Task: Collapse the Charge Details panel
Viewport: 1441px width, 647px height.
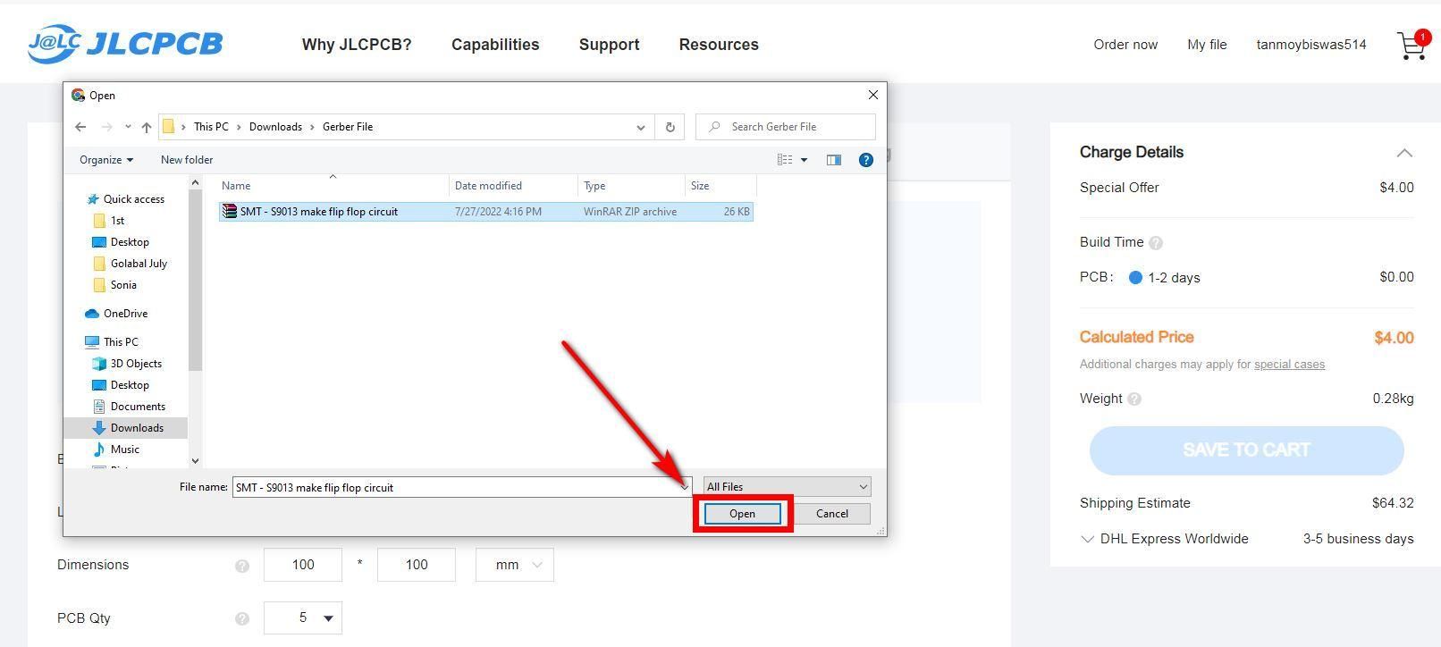Action: click(x=1404, y=154)
